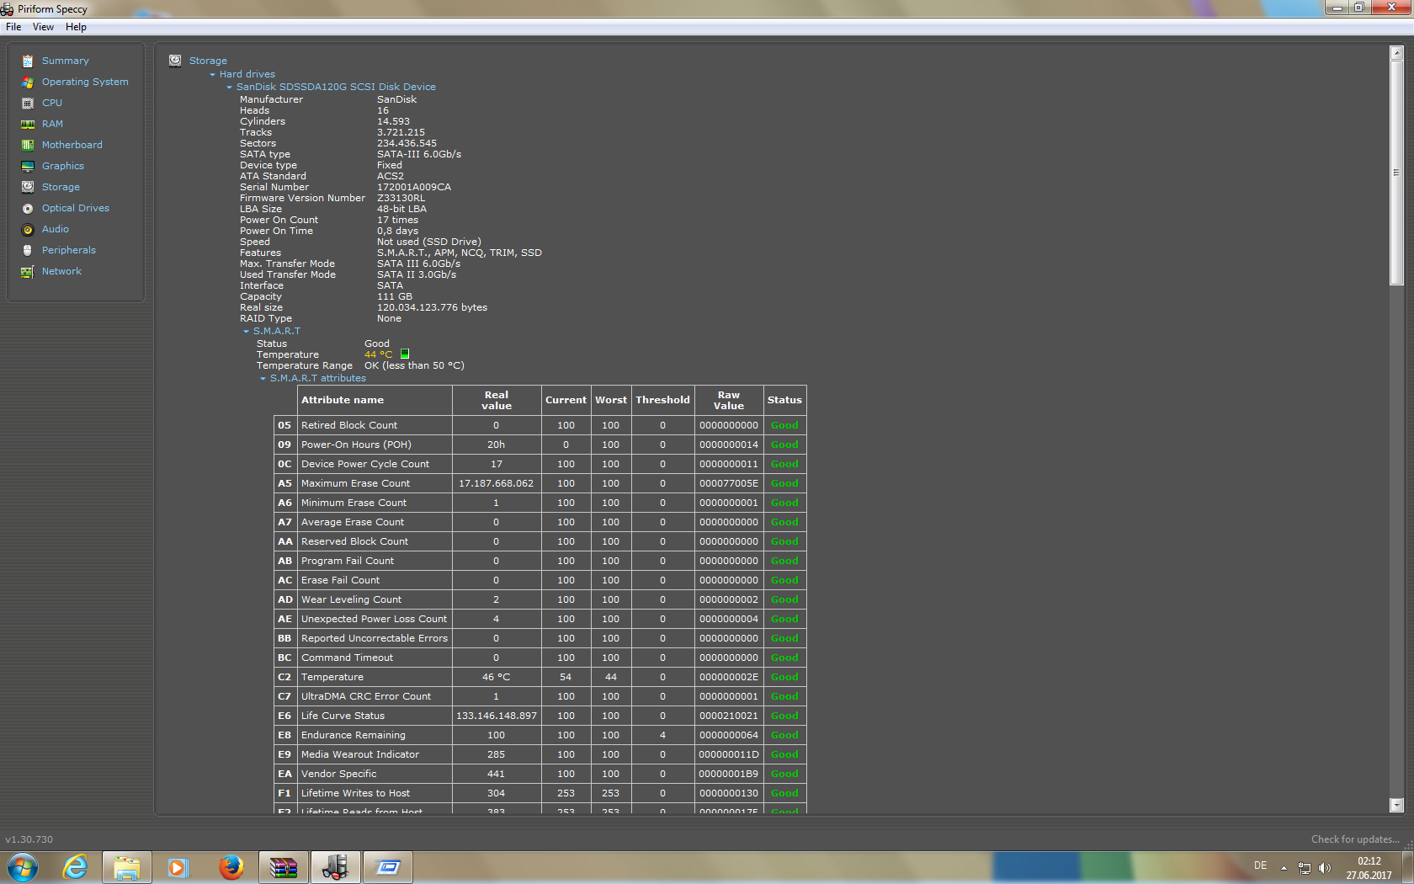Open the Motherboard icon in sidebar
Image resolution: width=1414 pixels, height=884 pixels.
pos(28,145)
